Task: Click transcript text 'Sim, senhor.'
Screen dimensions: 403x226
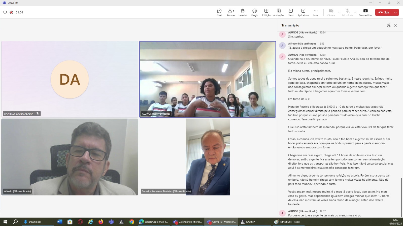Action: point(296,37)
